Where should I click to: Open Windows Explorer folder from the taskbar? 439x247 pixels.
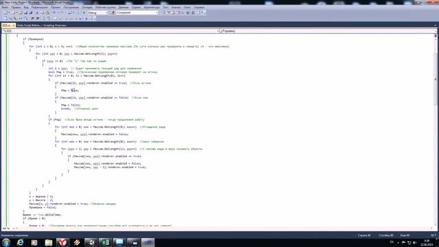click(49, 242)
